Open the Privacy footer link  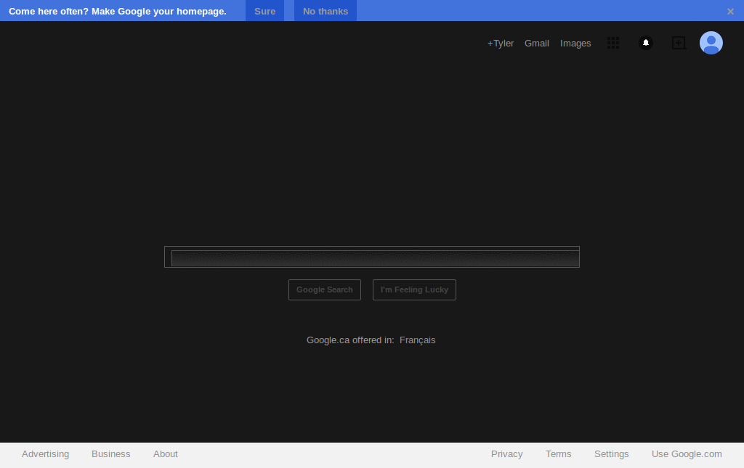pyautogui.click(x=506, y=453)
